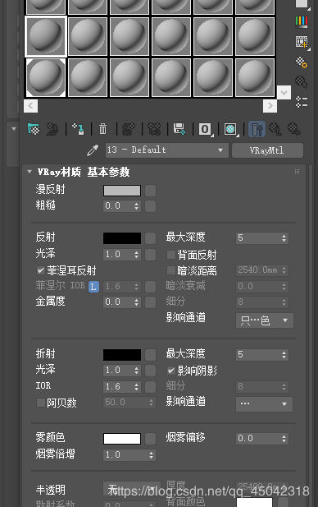
Task: Click map button next to 雾颜色 swatch
Action: (150, 439)
